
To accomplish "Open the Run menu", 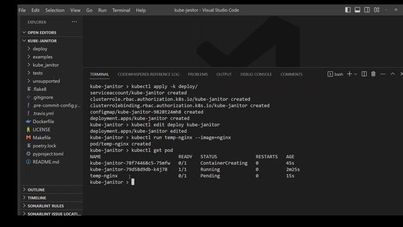I will (102, 10).
